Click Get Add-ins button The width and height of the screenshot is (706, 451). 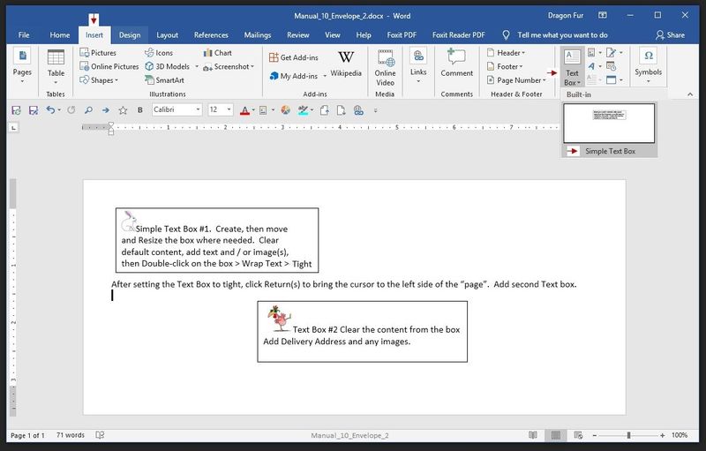294,57
